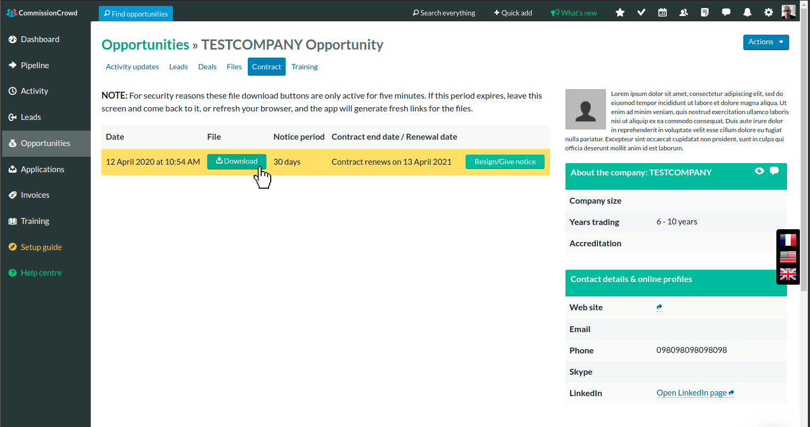
Task: Open the calendar icon in top bar
Action: pos(662,12)
